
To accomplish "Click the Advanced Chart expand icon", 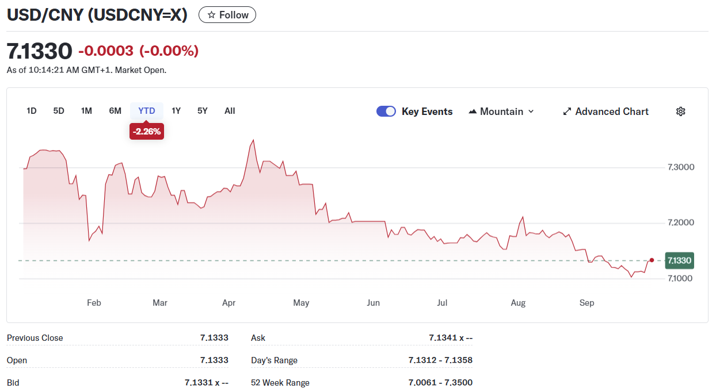I will tap(567, 112).
